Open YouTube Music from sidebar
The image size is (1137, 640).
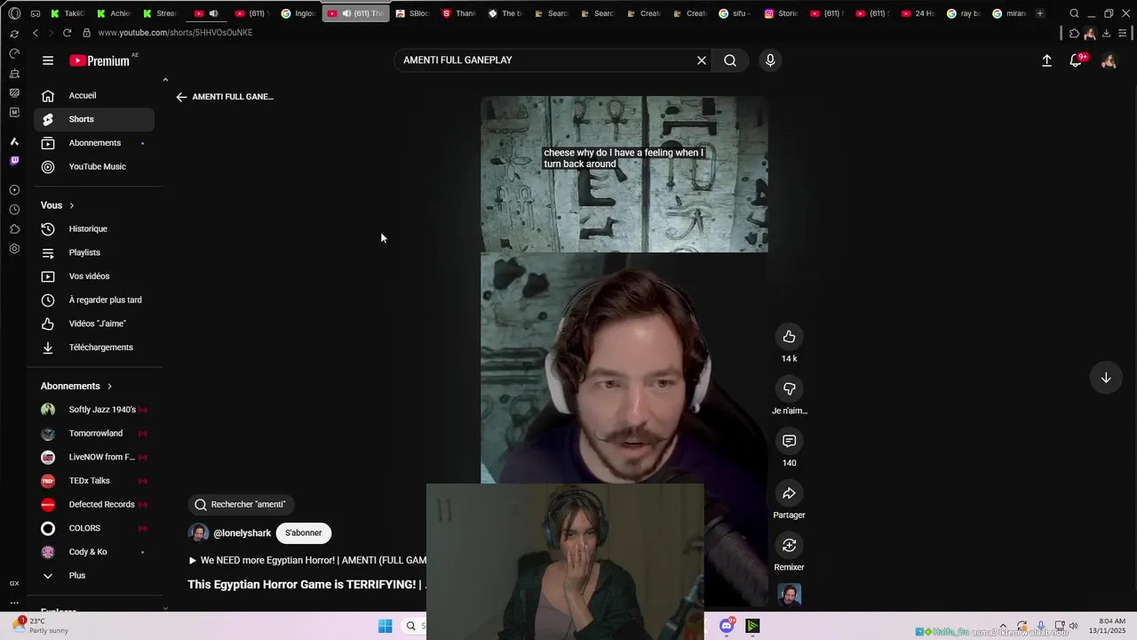tap(94, 166)
